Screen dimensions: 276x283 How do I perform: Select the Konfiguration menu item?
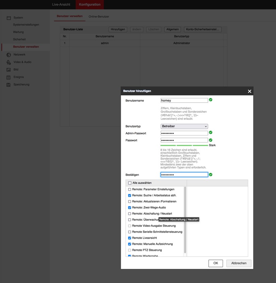pyautogui.click(x=89, y=4)
